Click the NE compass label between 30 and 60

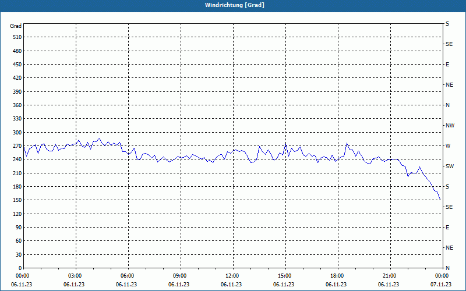tap(449, 248)
